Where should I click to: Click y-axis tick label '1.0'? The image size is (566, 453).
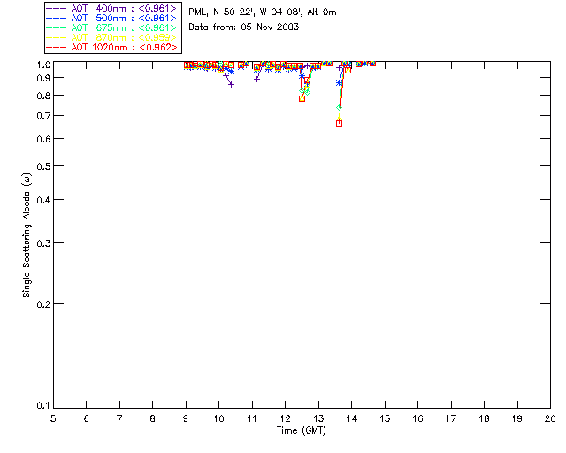point(43,65)
